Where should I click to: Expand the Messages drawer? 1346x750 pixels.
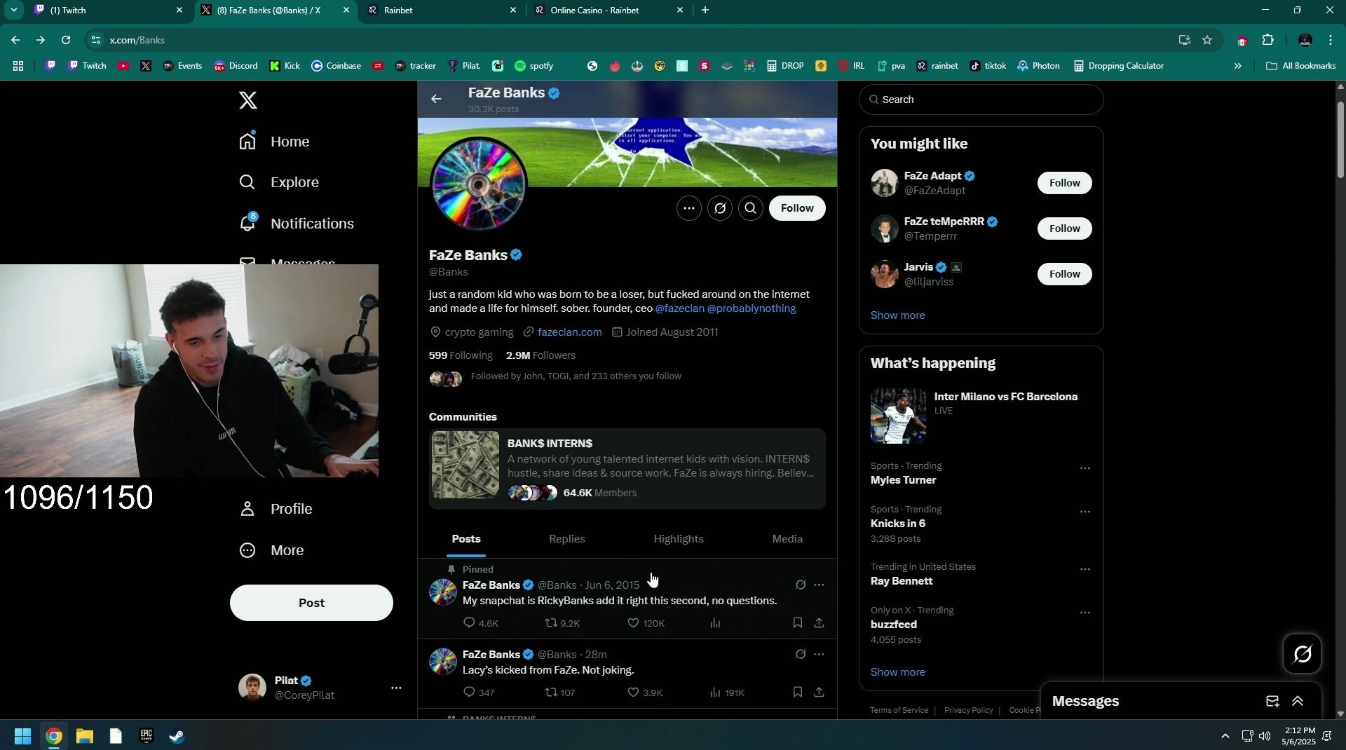click(x=1298, y=701)
